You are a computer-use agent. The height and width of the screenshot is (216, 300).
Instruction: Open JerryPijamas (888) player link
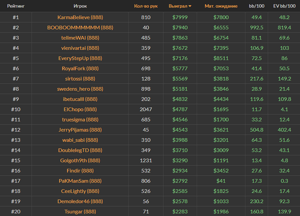tap(80, 130)
